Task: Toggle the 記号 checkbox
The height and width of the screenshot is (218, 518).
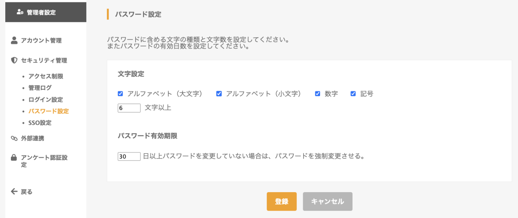Action: tap(353, 93)
